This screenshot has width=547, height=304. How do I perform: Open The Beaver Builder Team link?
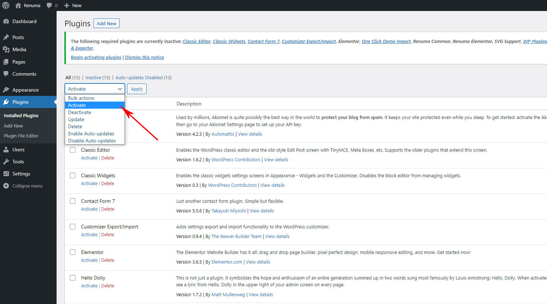(236, 236)
